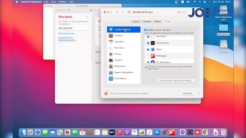Select Camera in privacy sidebar
Screen dimensions: 246x138
124,60
